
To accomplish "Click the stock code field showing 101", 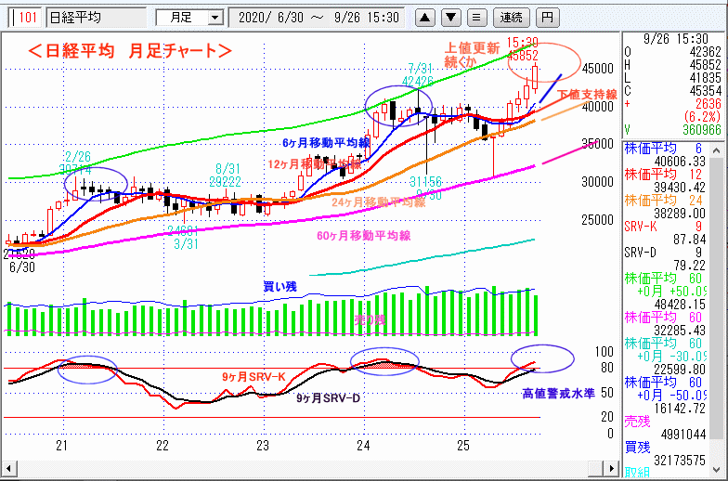I will (x=25, y=17).
